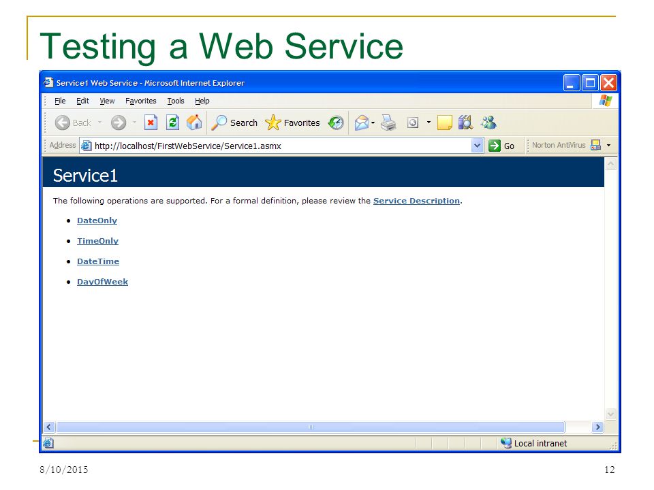The width and height of the screenshot is (654, 490).
Task: Go to the Home page icon
Action: [x=194, y=122]
